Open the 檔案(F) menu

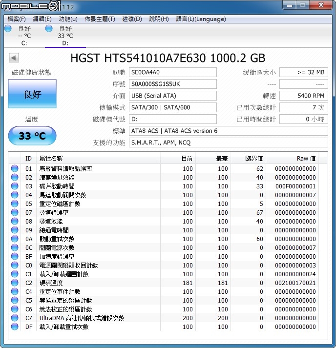point(17,19)
